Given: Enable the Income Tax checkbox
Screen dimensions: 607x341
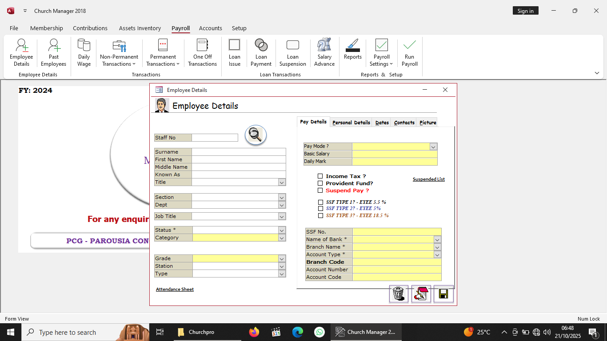Looking at the screenshot, I should (320, 176).
